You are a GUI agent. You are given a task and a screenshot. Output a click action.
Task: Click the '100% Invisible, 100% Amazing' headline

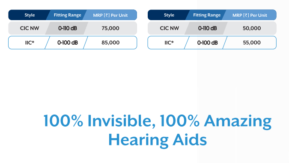pyautogui.click(x=158, y=121)
